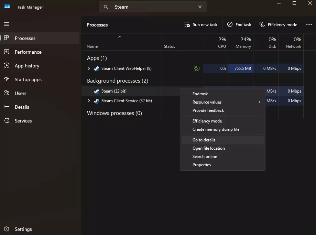Click the Run new task icon

click(x=187, y=25)
